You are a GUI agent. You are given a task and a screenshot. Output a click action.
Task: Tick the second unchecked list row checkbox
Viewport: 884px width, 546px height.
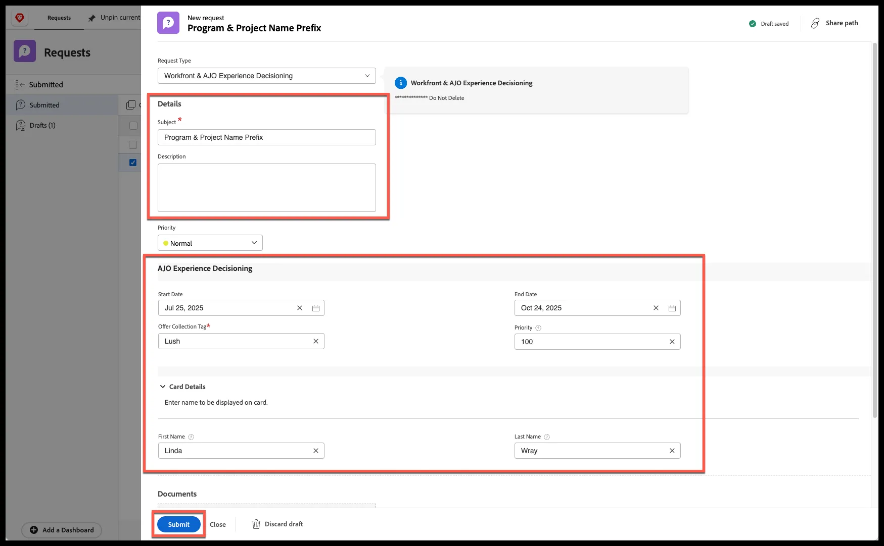tap(133, 145)
